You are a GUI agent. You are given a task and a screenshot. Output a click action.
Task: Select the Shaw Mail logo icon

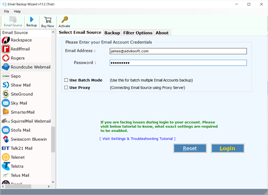(x=6, y=85)
